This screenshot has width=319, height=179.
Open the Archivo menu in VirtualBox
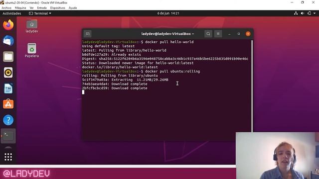6,8
